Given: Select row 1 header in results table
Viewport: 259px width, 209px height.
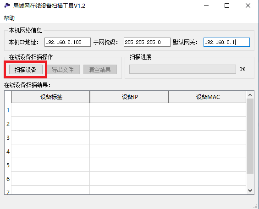Looking at the screenshot, I should 8,110.
